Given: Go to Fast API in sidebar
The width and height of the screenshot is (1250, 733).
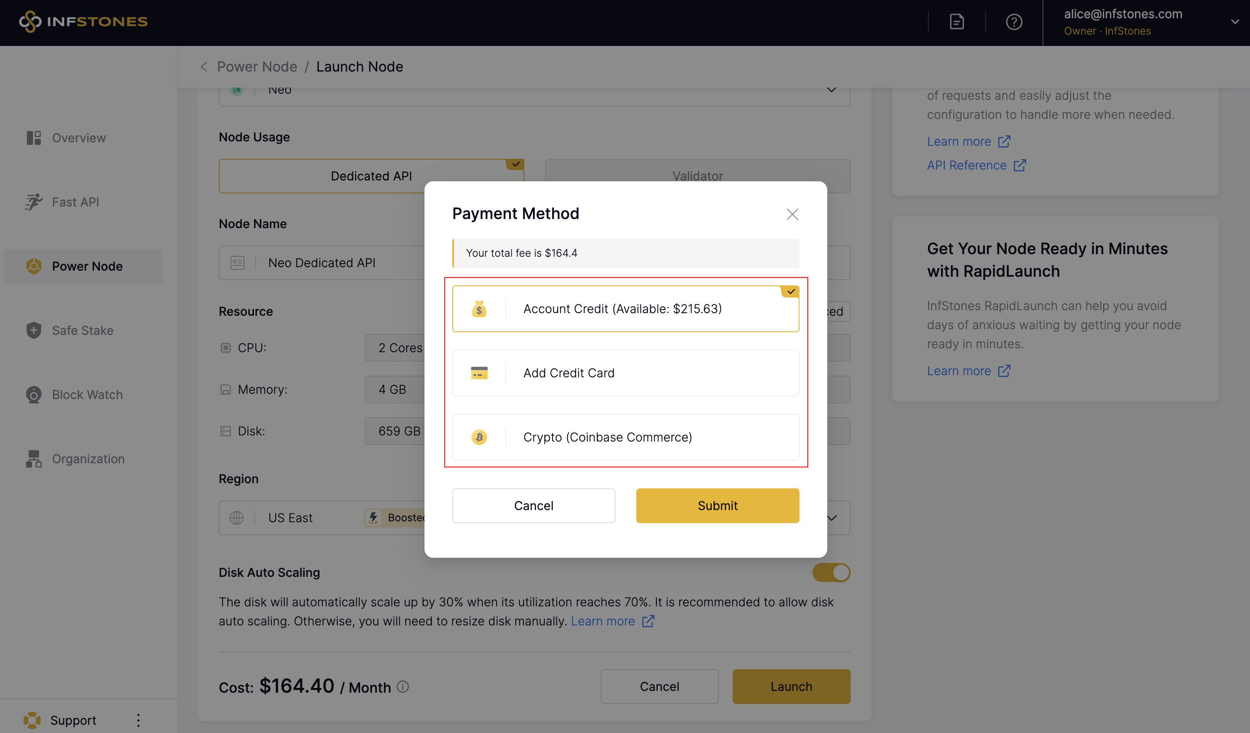Looking at the screenshot, I should 76,202.
